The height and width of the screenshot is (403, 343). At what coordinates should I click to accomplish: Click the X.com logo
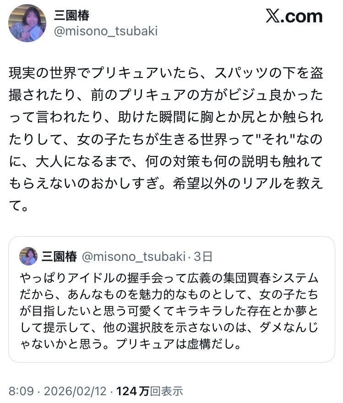294,17
